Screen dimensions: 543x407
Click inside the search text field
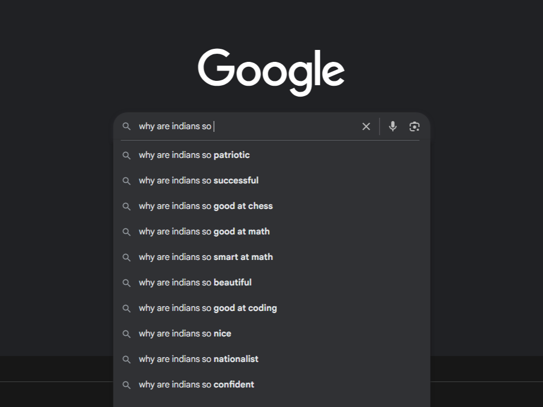[x=282, y=126]
